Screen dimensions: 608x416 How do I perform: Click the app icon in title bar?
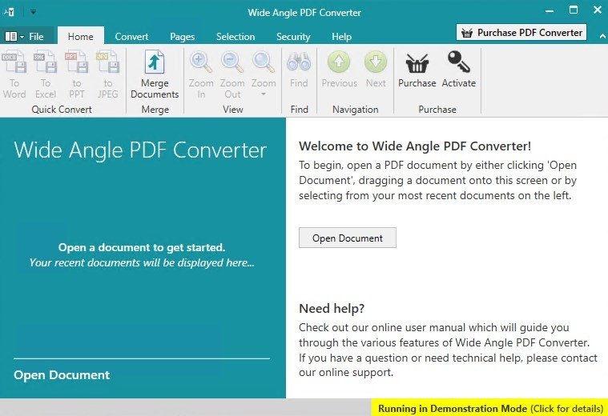[10, 12]
